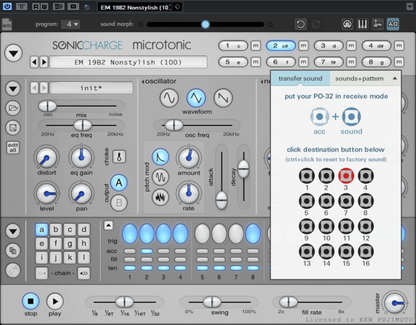Select output A
The height and width of the screenshot is (325, 416).
(x=119, y=183)
